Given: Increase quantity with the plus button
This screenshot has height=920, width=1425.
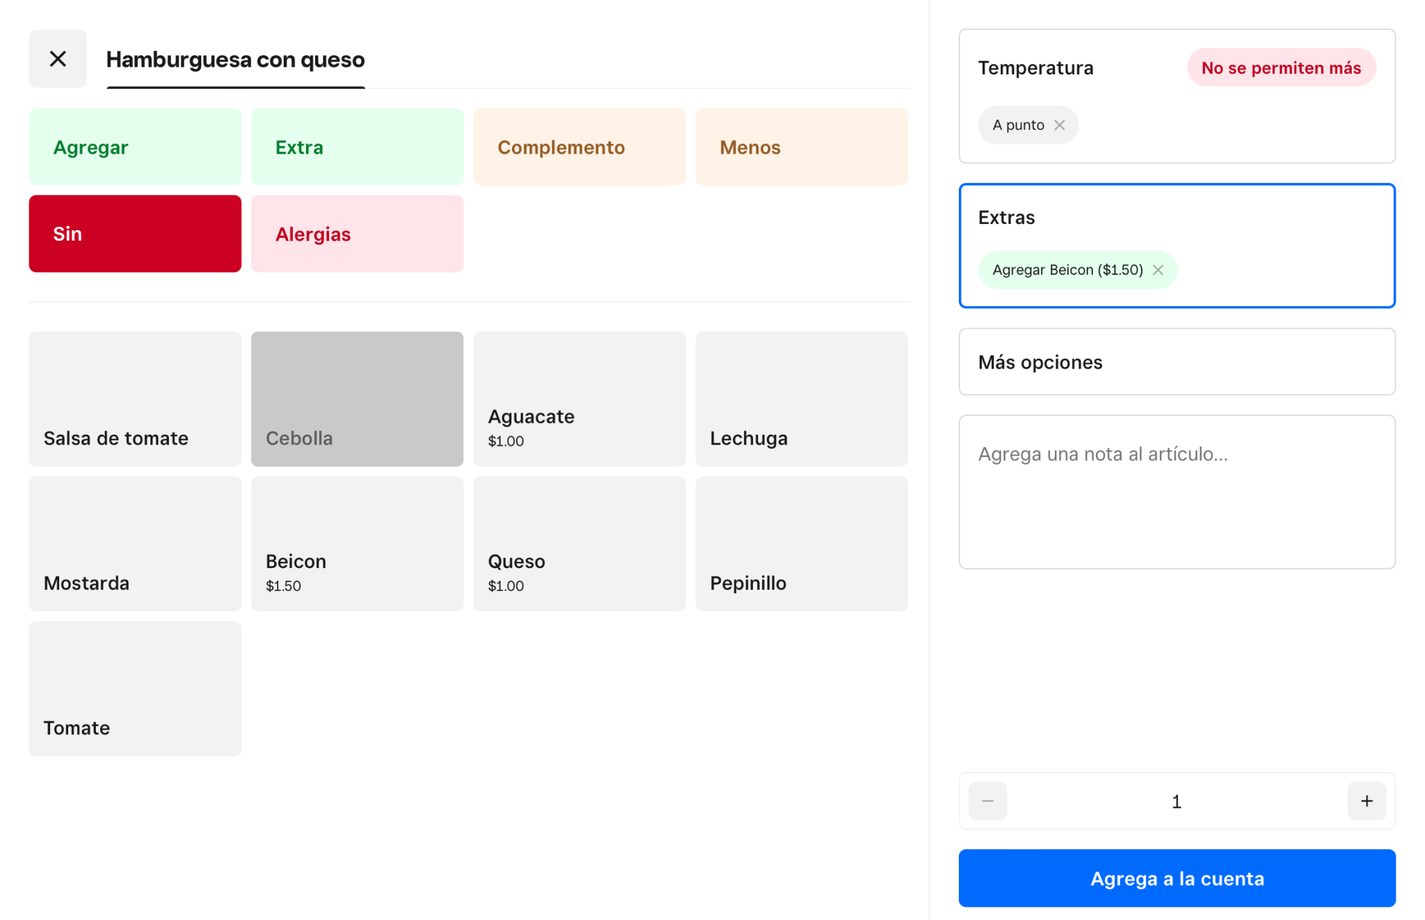Looking at the screenshot, I should pyautogui.click(x=1367, y=801).
